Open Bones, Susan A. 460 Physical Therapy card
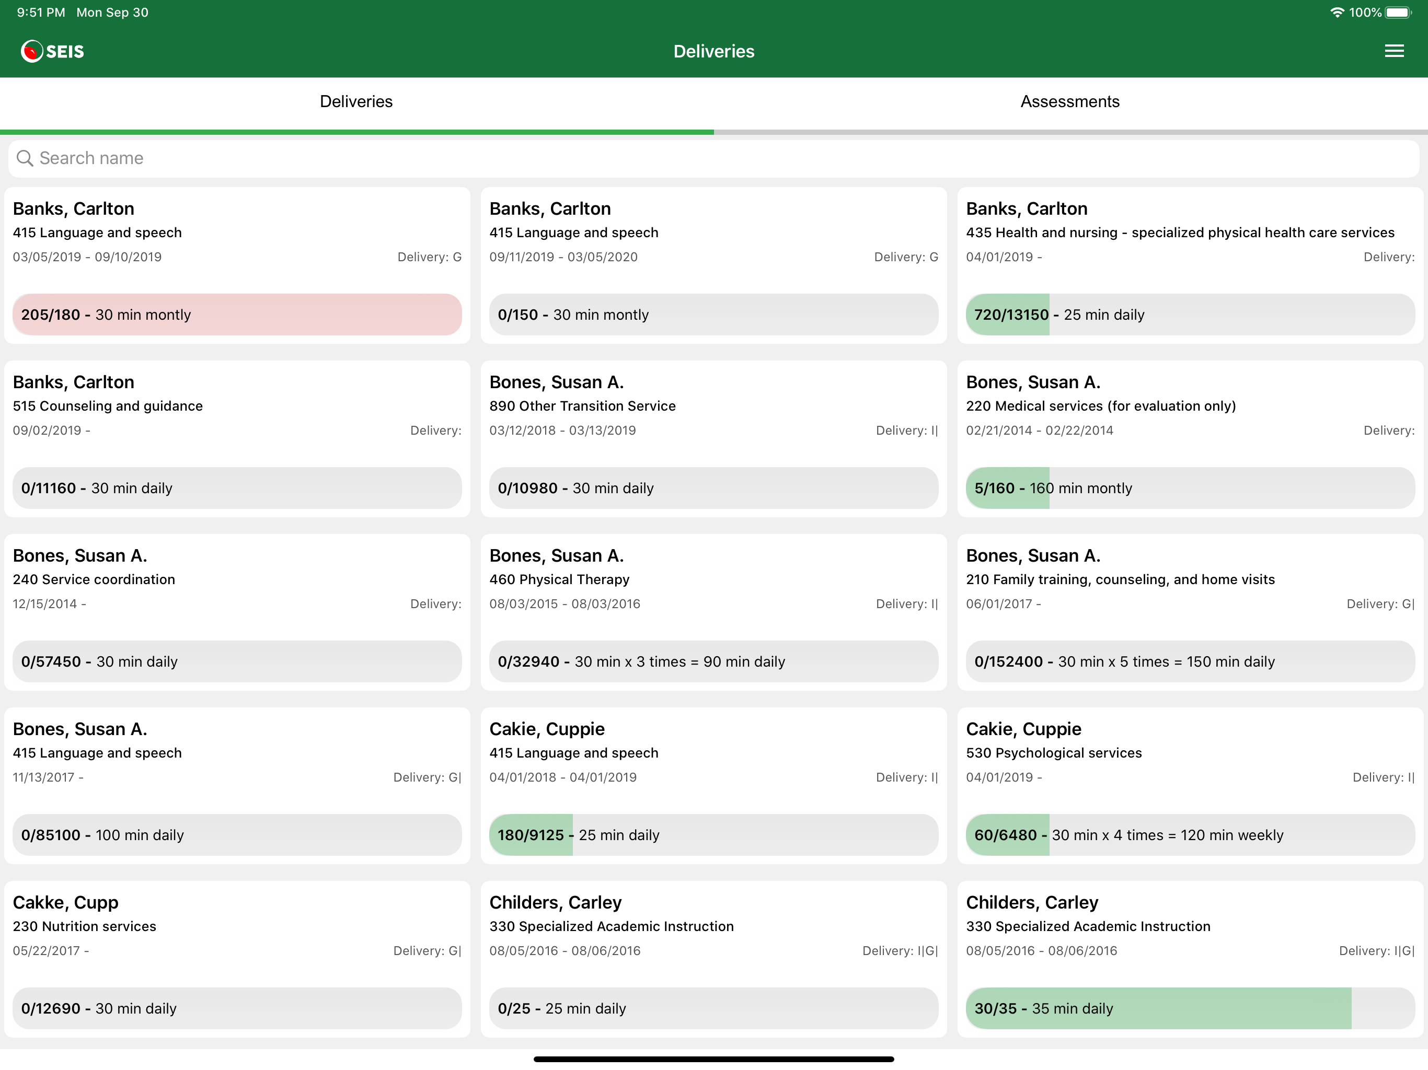The image size is (1428, 1070). pyautogui.click(x=713, y=612)
